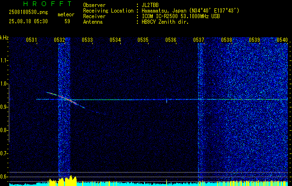Click ICOM IC-R2500 53.1000MHz USB text
The image size is (292, 186).
point(181,16)
